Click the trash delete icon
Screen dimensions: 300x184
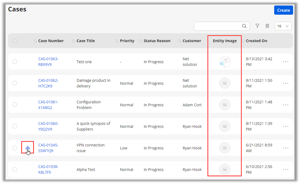coord(267,26)
